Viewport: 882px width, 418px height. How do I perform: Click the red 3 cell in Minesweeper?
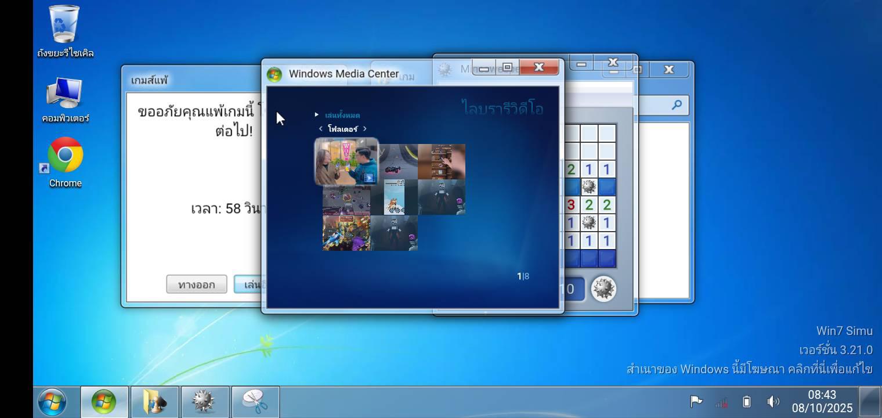coord(571,204)
